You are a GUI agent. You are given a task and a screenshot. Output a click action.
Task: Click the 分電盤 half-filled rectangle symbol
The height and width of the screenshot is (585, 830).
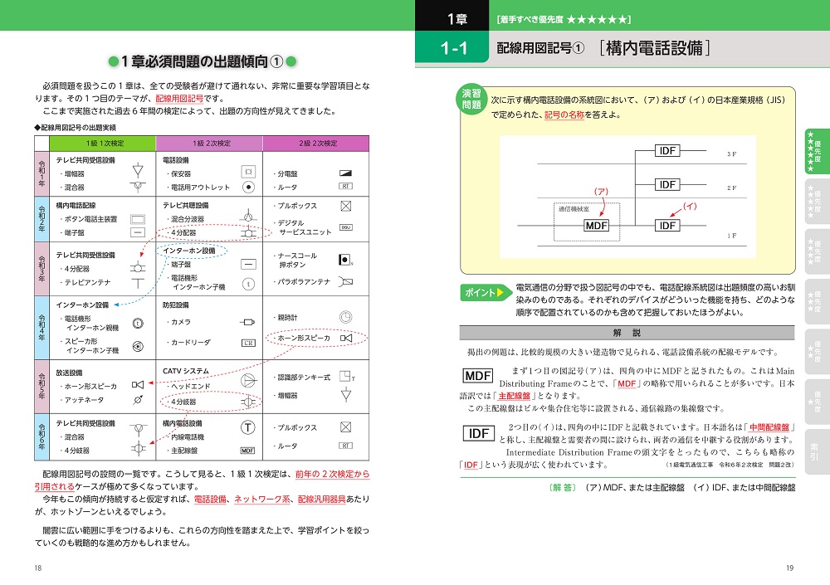(345, 173)
